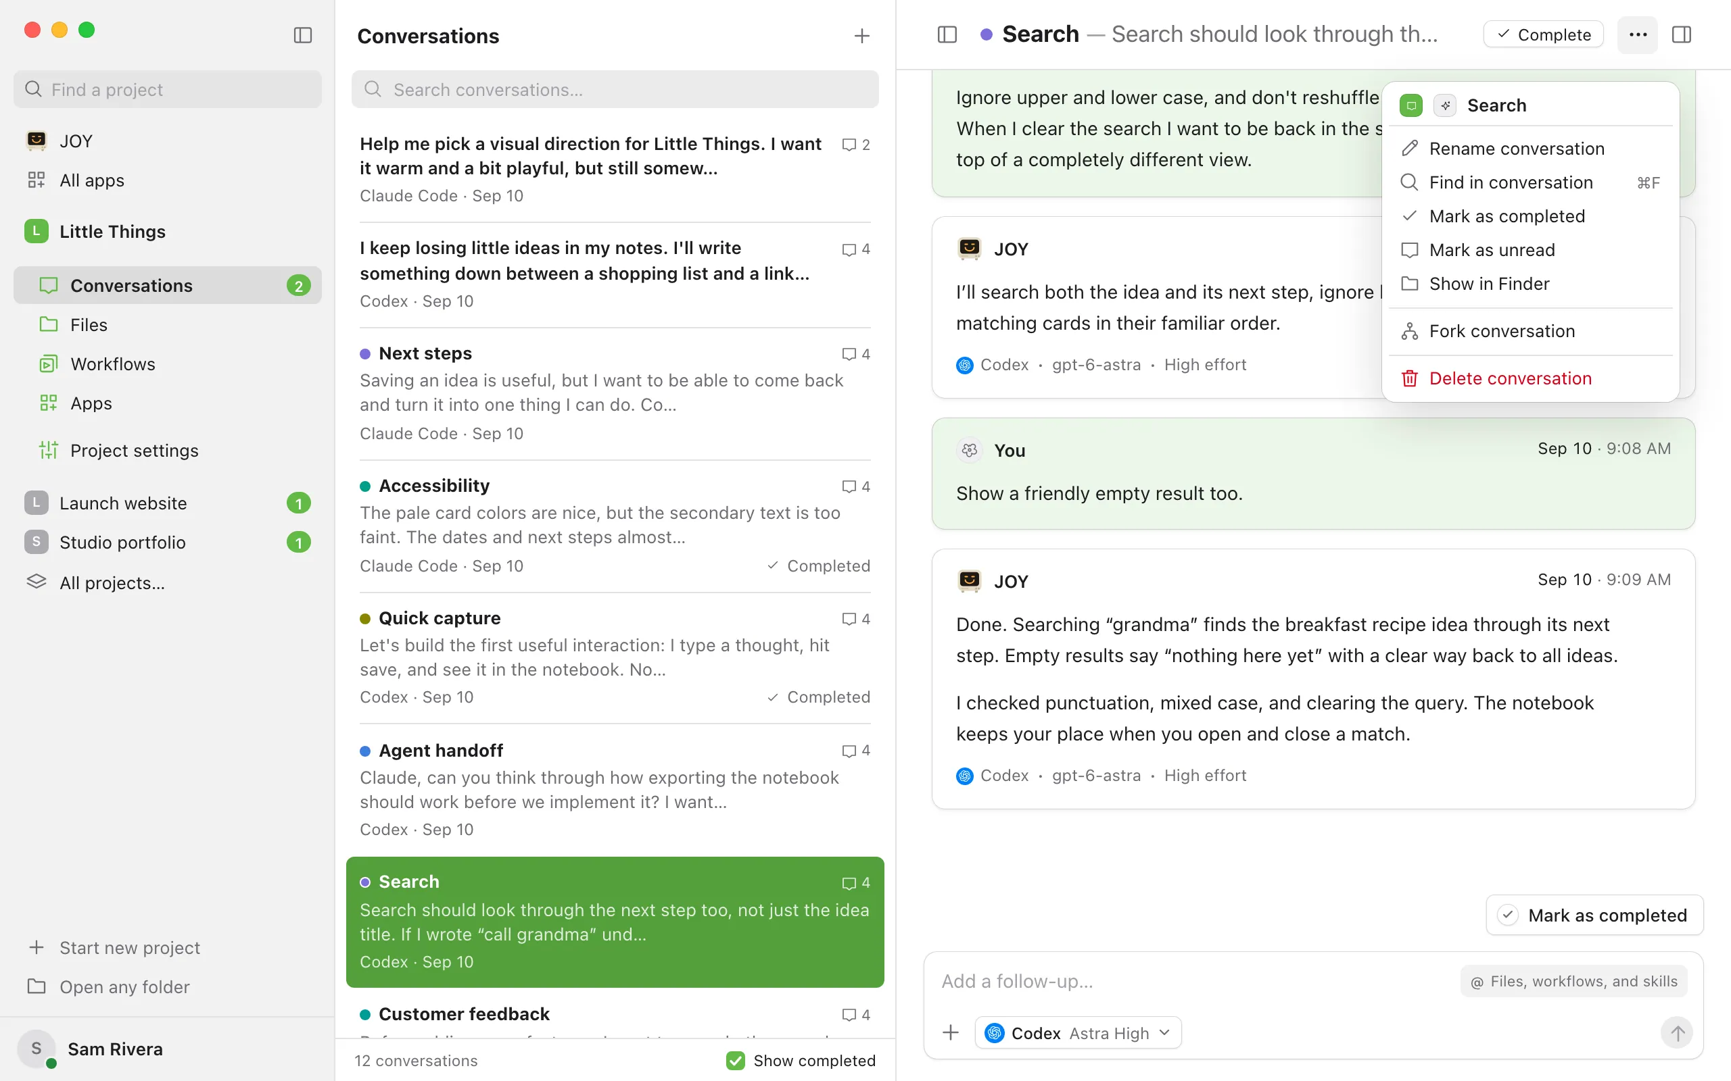Choose Delete conversation
The height and width of the screenshot is (1081, 1731).
tap(1530, 378)
